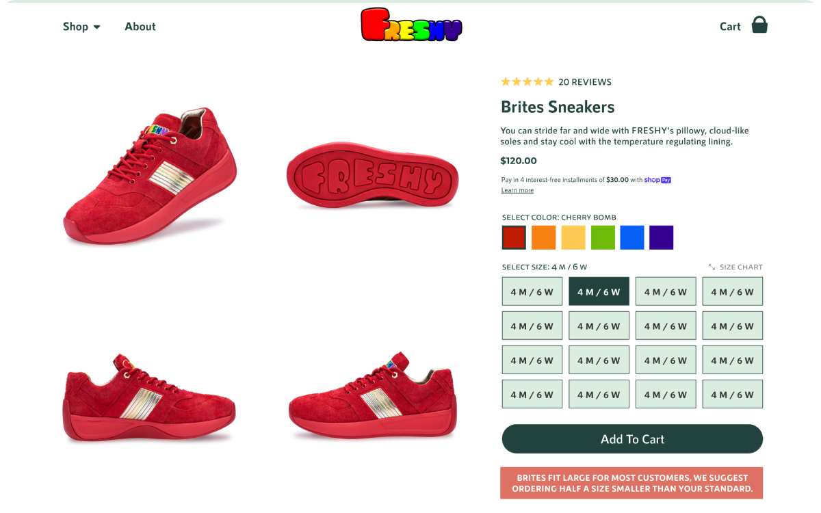Open the 20 Reviews link
The image size is (821, 513).
click(585, 82)
